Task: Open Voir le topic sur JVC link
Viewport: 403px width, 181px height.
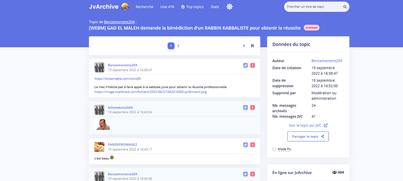Action: [x=308, y=126]
